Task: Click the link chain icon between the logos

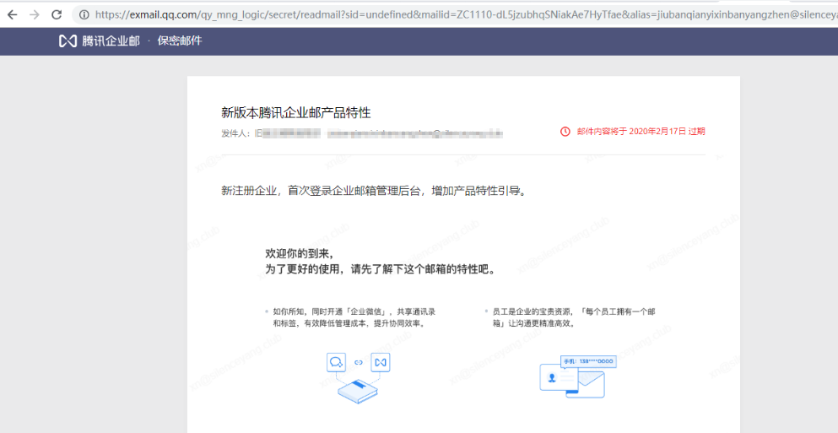Action: [359, 362]
